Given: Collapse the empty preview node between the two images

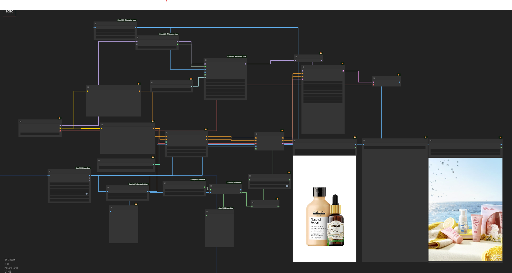Looking at the screenshot, I should [364, 141].
